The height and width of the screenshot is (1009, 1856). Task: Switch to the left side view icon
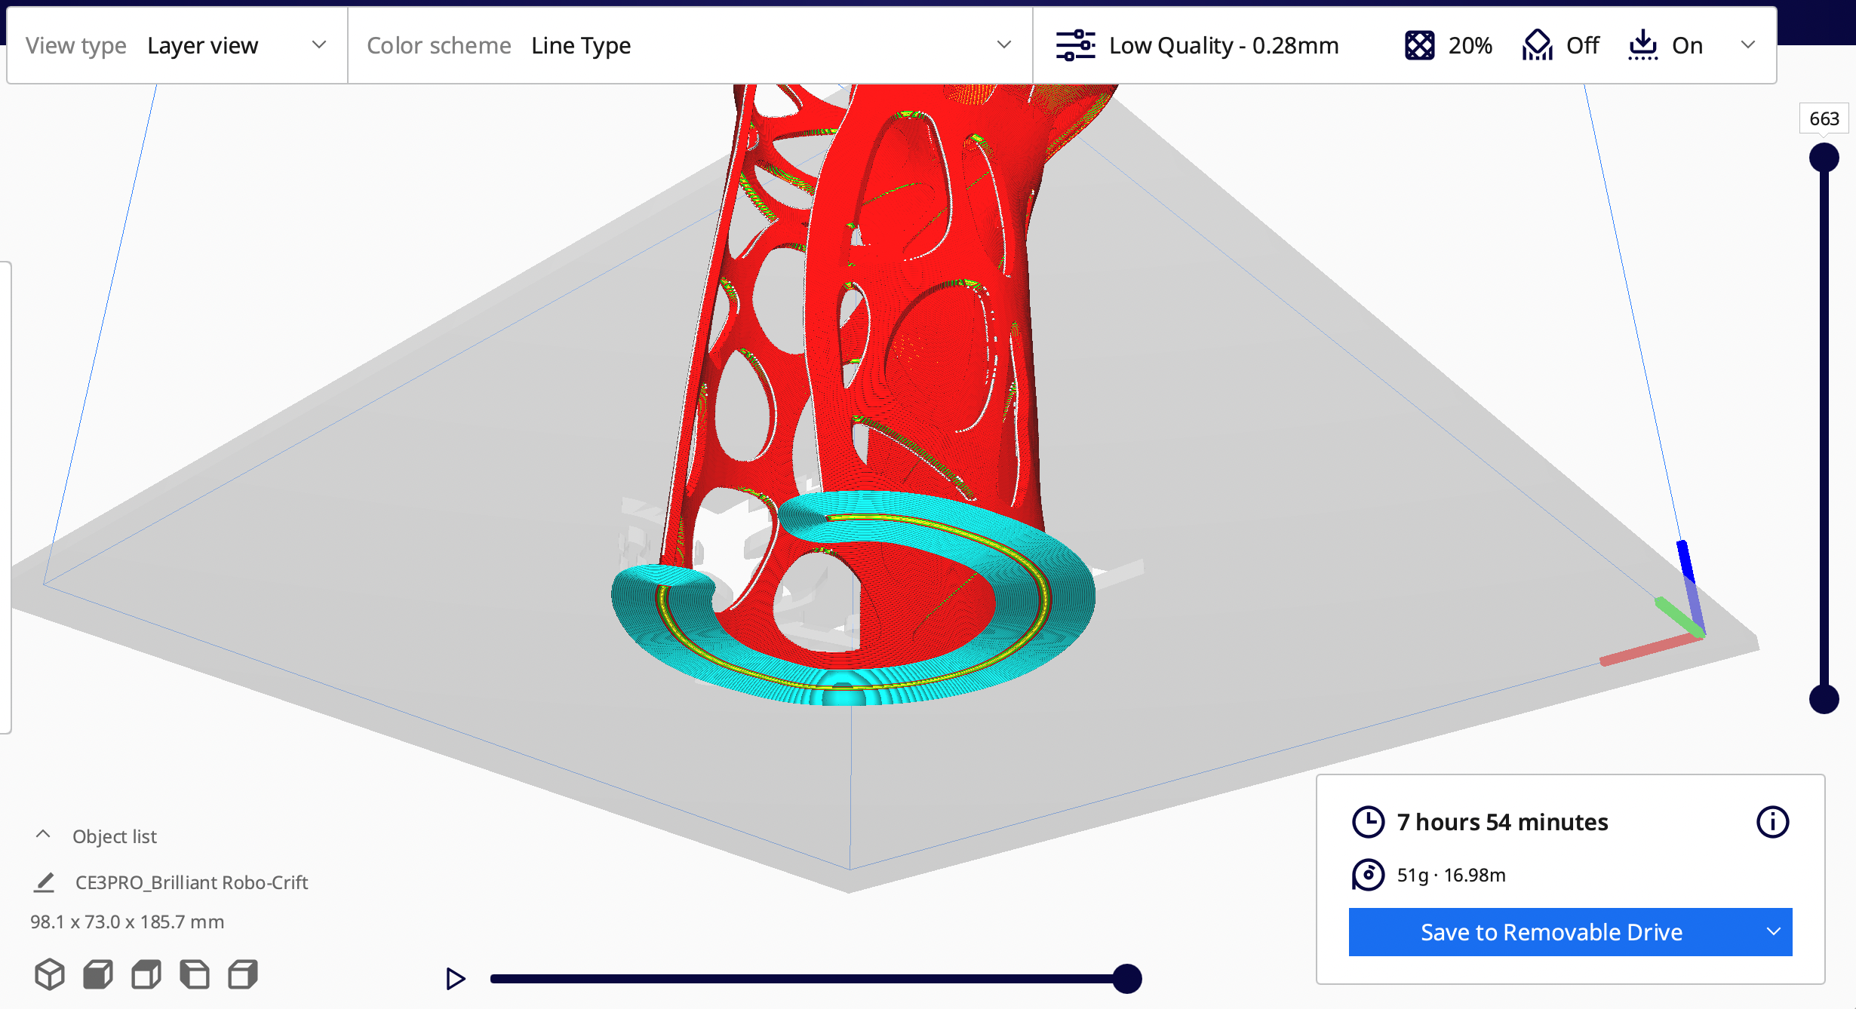[x=195, y=974]
